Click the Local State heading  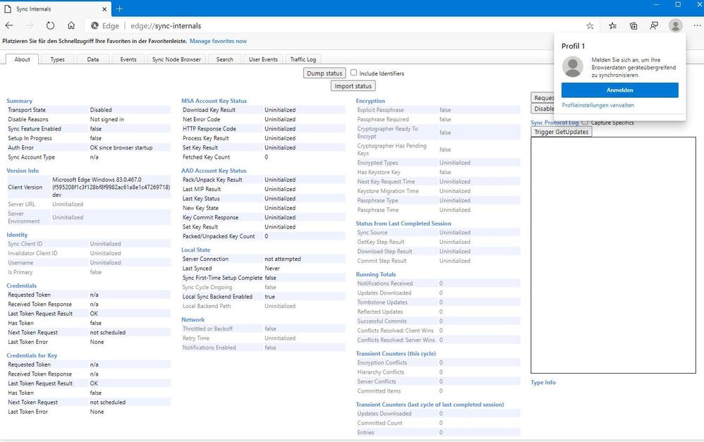click(196, 250)
